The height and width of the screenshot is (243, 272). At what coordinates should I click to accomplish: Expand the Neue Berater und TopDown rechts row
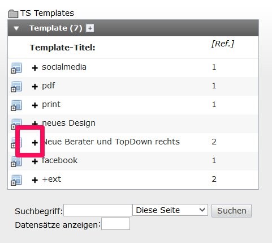[x=35, y=143]
